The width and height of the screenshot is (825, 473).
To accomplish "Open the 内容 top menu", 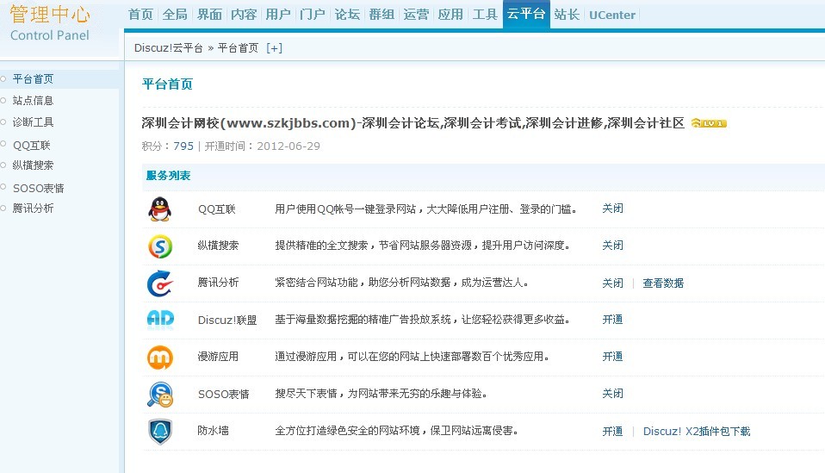I will point(244,14).
